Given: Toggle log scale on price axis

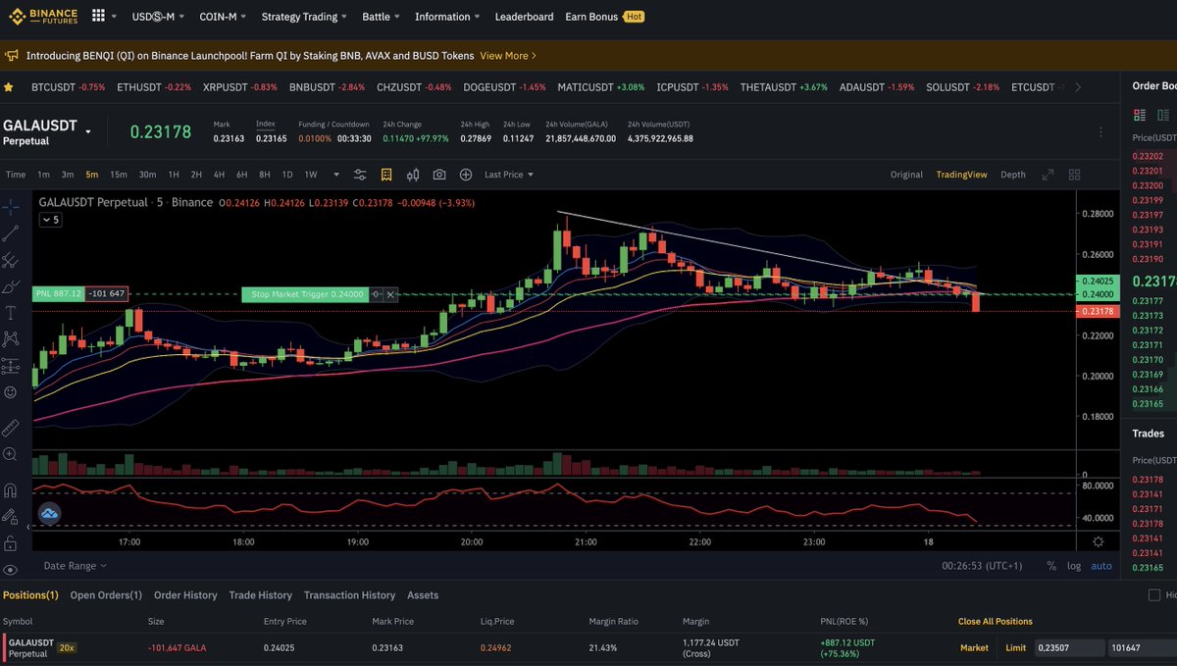Looking at the screenshot, I should point(1074,566).
